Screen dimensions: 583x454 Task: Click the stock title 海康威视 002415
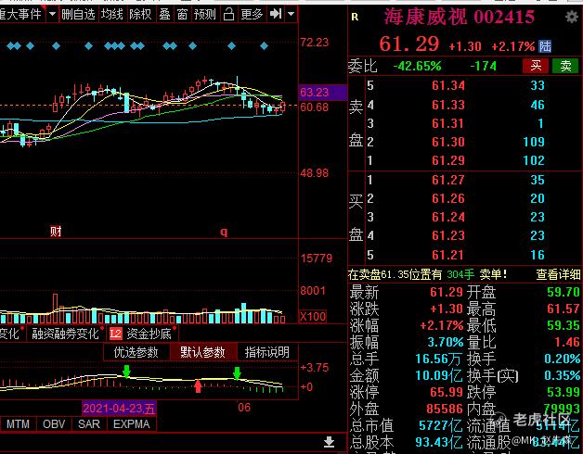460,17
